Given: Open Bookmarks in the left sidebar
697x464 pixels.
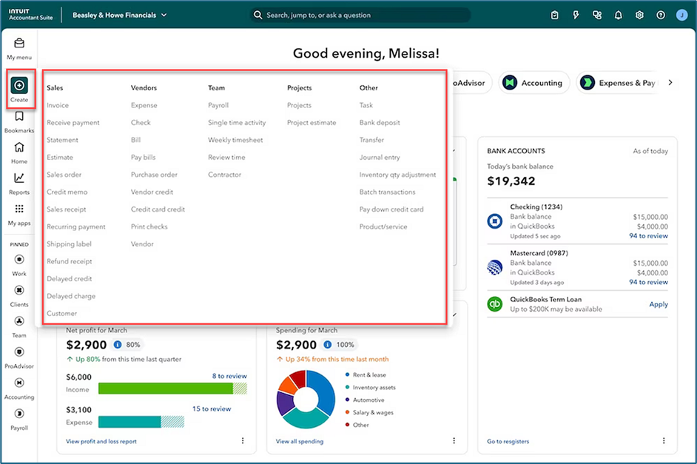Looking at the screenshot, I should pyautogui.click(x=19, y=117).
